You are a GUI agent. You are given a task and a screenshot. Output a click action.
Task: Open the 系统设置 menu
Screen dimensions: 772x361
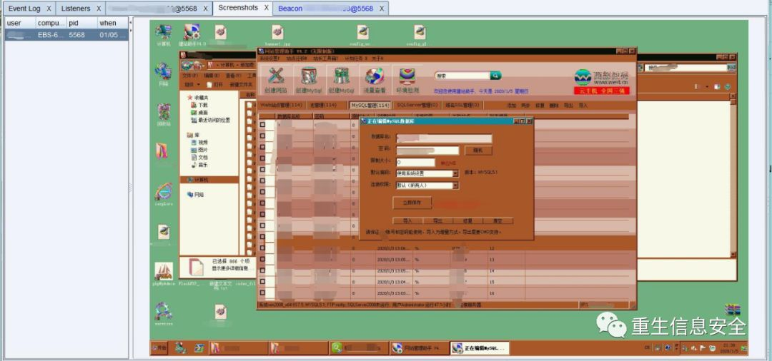coord(269,59)
